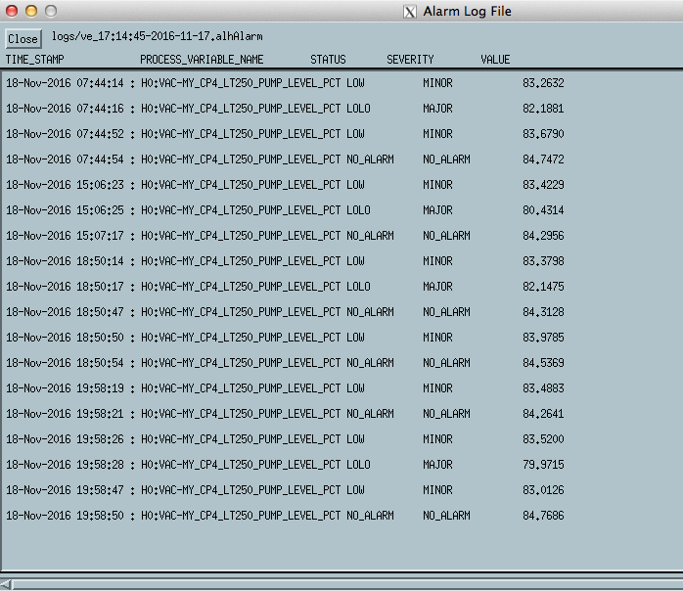Viewport: 683px width, 591px height.
Task: Click the X11 icon in the title bar
Action: (409, 12)
